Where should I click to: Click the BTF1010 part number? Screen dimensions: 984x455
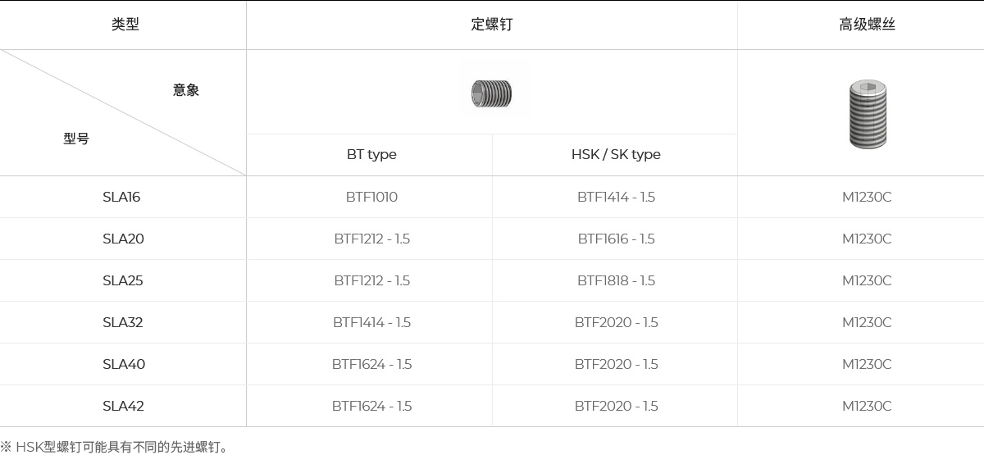(x=371, y=197)
